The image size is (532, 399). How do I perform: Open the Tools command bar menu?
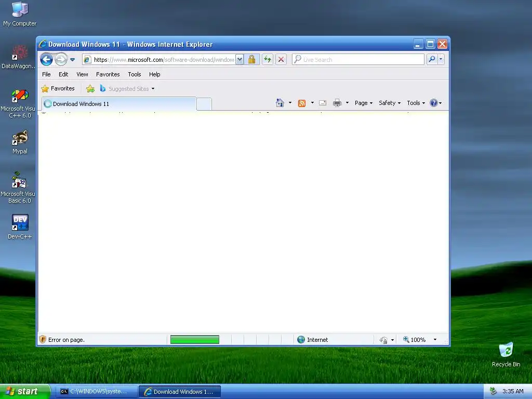coord(416,103)
